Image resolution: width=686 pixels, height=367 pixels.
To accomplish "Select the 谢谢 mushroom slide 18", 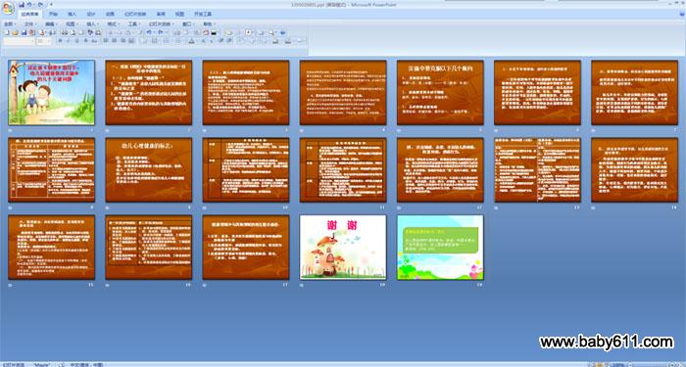I will coord(343,248).
